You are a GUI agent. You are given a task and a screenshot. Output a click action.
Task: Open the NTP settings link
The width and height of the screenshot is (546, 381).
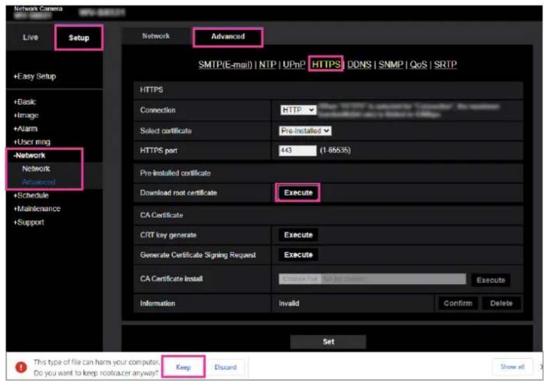267,65
